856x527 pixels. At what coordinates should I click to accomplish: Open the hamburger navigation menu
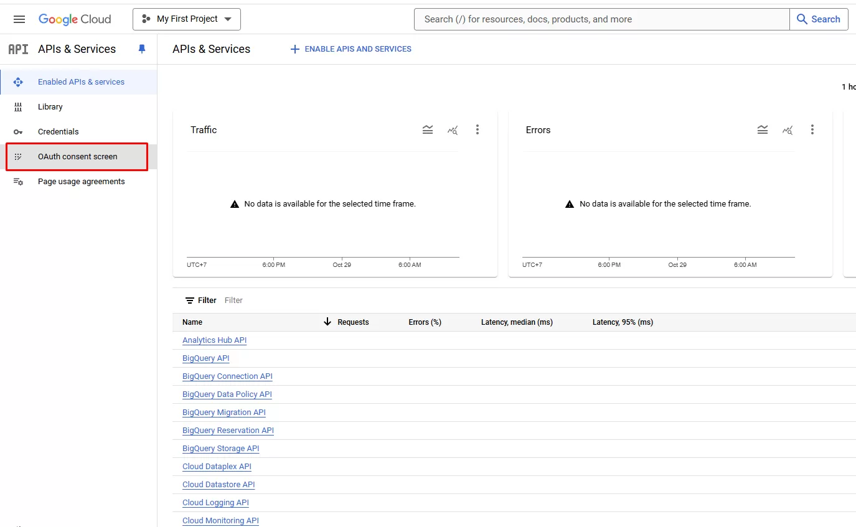[19, 19]
